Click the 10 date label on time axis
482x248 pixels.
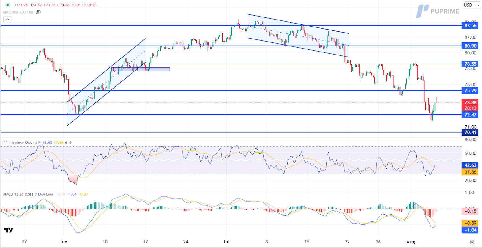[x=105, y=242]
